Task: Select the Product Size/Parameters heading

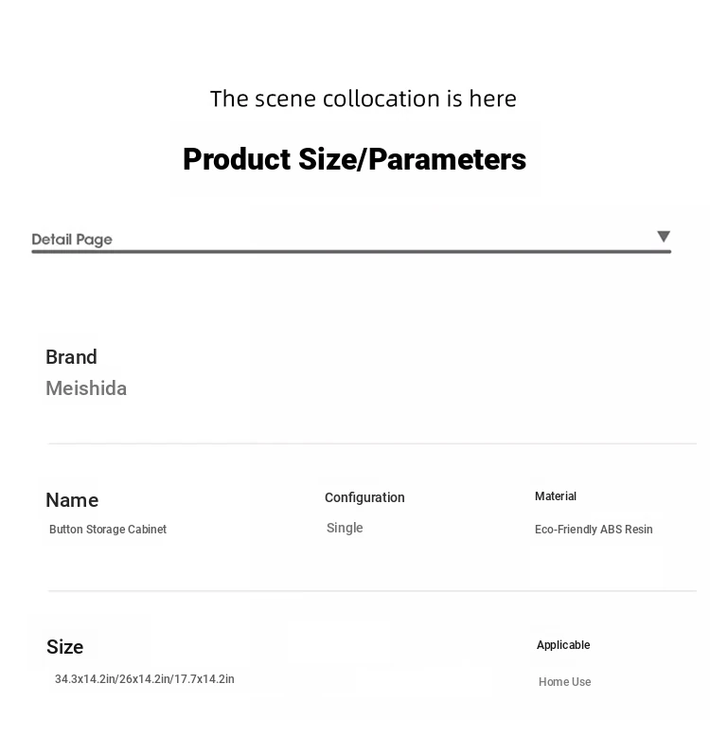Action: click(355, 159)
